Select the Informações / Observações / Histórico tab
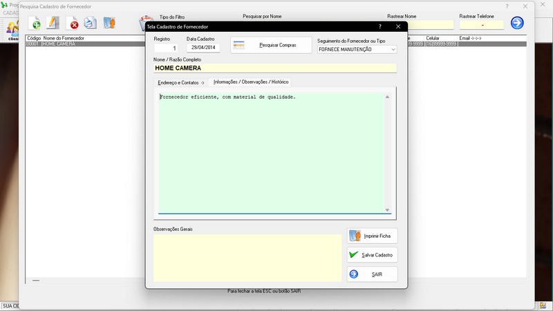 coord(251,82)
